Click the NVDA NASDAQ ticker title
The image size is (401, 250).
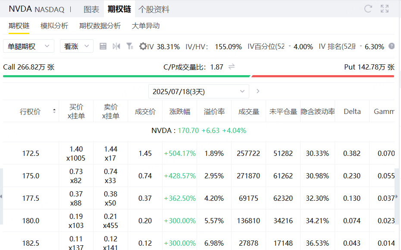(37, 9)
